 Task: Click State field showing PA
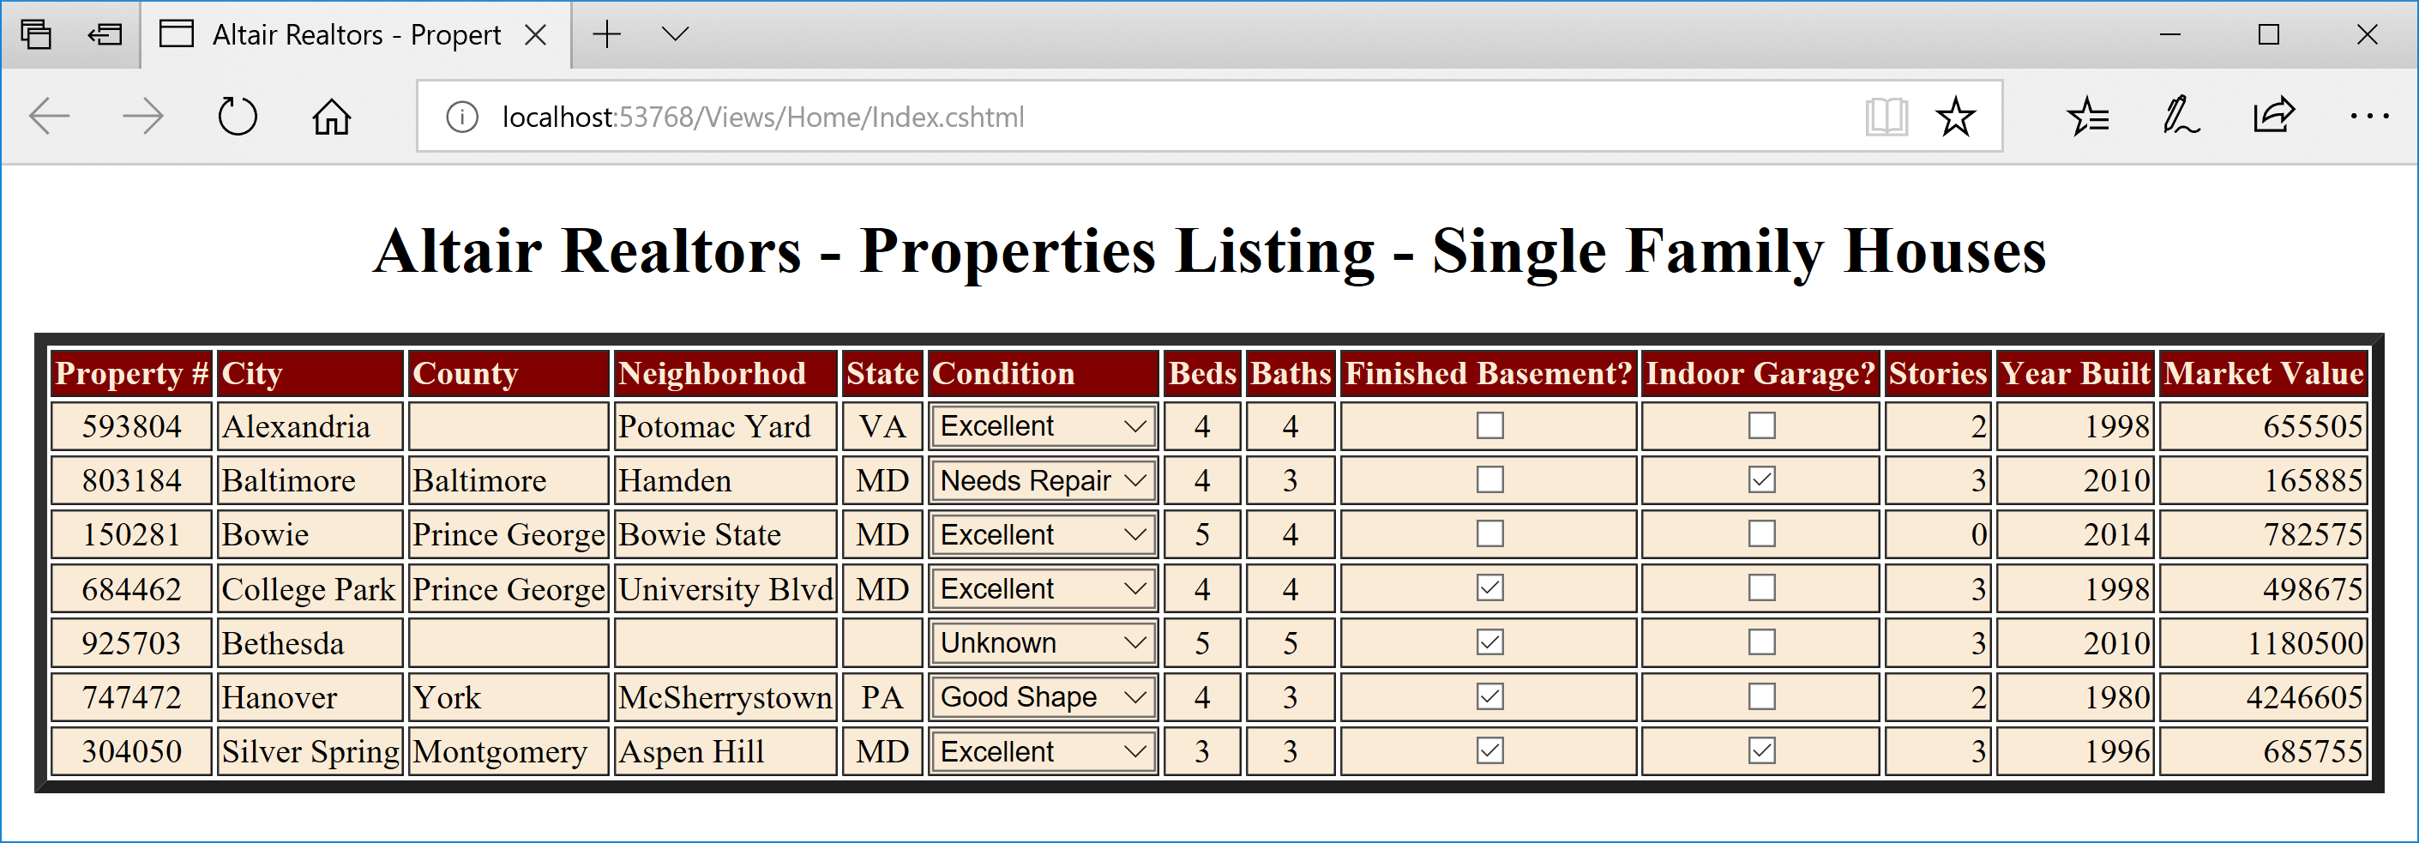[x=882, y=696]
